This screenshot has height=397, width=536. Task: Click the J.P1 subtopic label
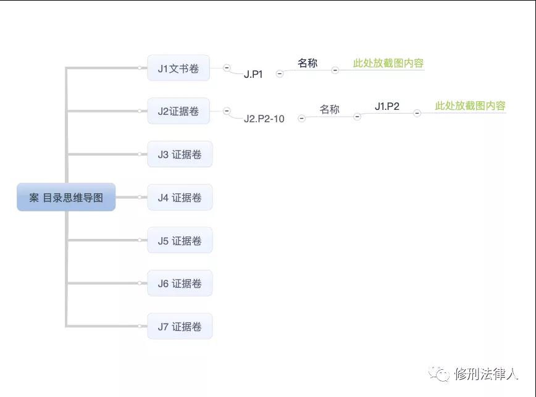tap(253, 74)
